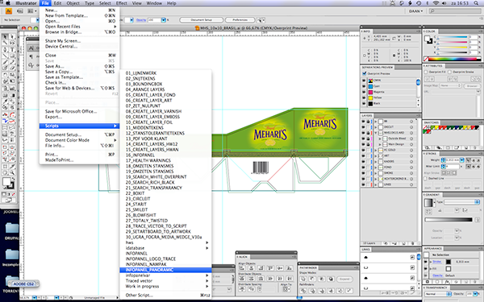
Task: Select the Rectangle tool
Action: pyautogui.click(x=12, y=56)
